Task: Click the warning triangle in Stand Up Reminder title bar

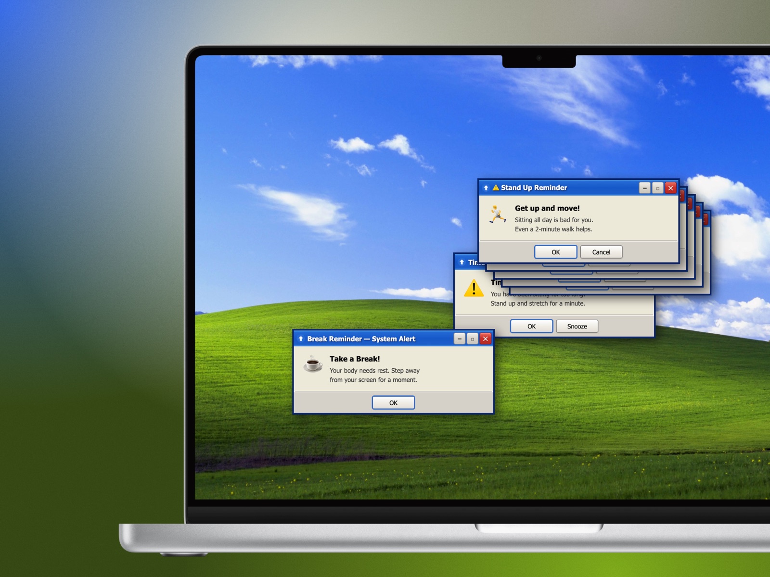Action: click(496, 188)
